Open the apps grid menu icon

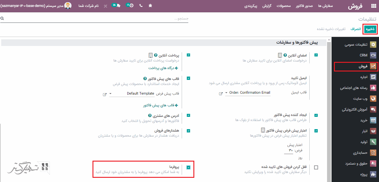coord(374,6)
